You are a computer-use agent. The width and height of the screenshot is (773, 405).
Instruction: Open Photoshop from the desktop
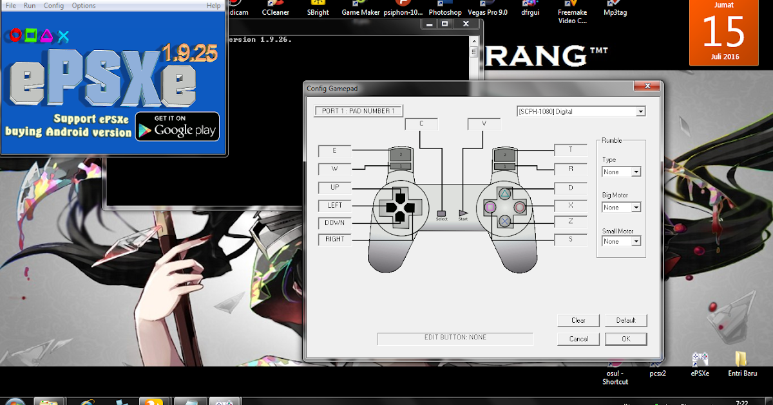(x=444, y=8)
